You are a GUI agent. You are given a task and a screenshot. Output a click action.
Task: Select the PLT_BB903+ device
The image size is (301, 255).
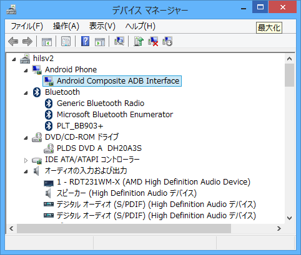click(80, 126)
